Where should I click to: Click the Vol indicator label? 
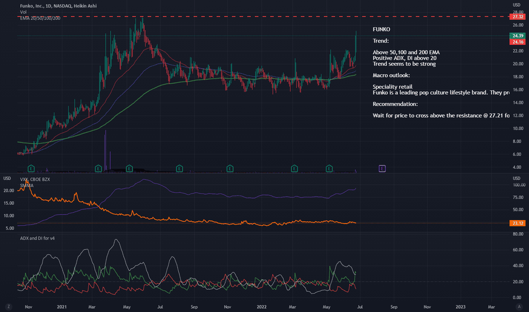point(23,12)
